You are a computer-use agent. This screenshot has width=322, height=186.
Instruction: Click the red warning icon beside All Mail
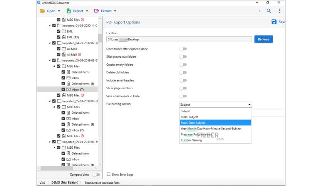[x=79, y=55]
